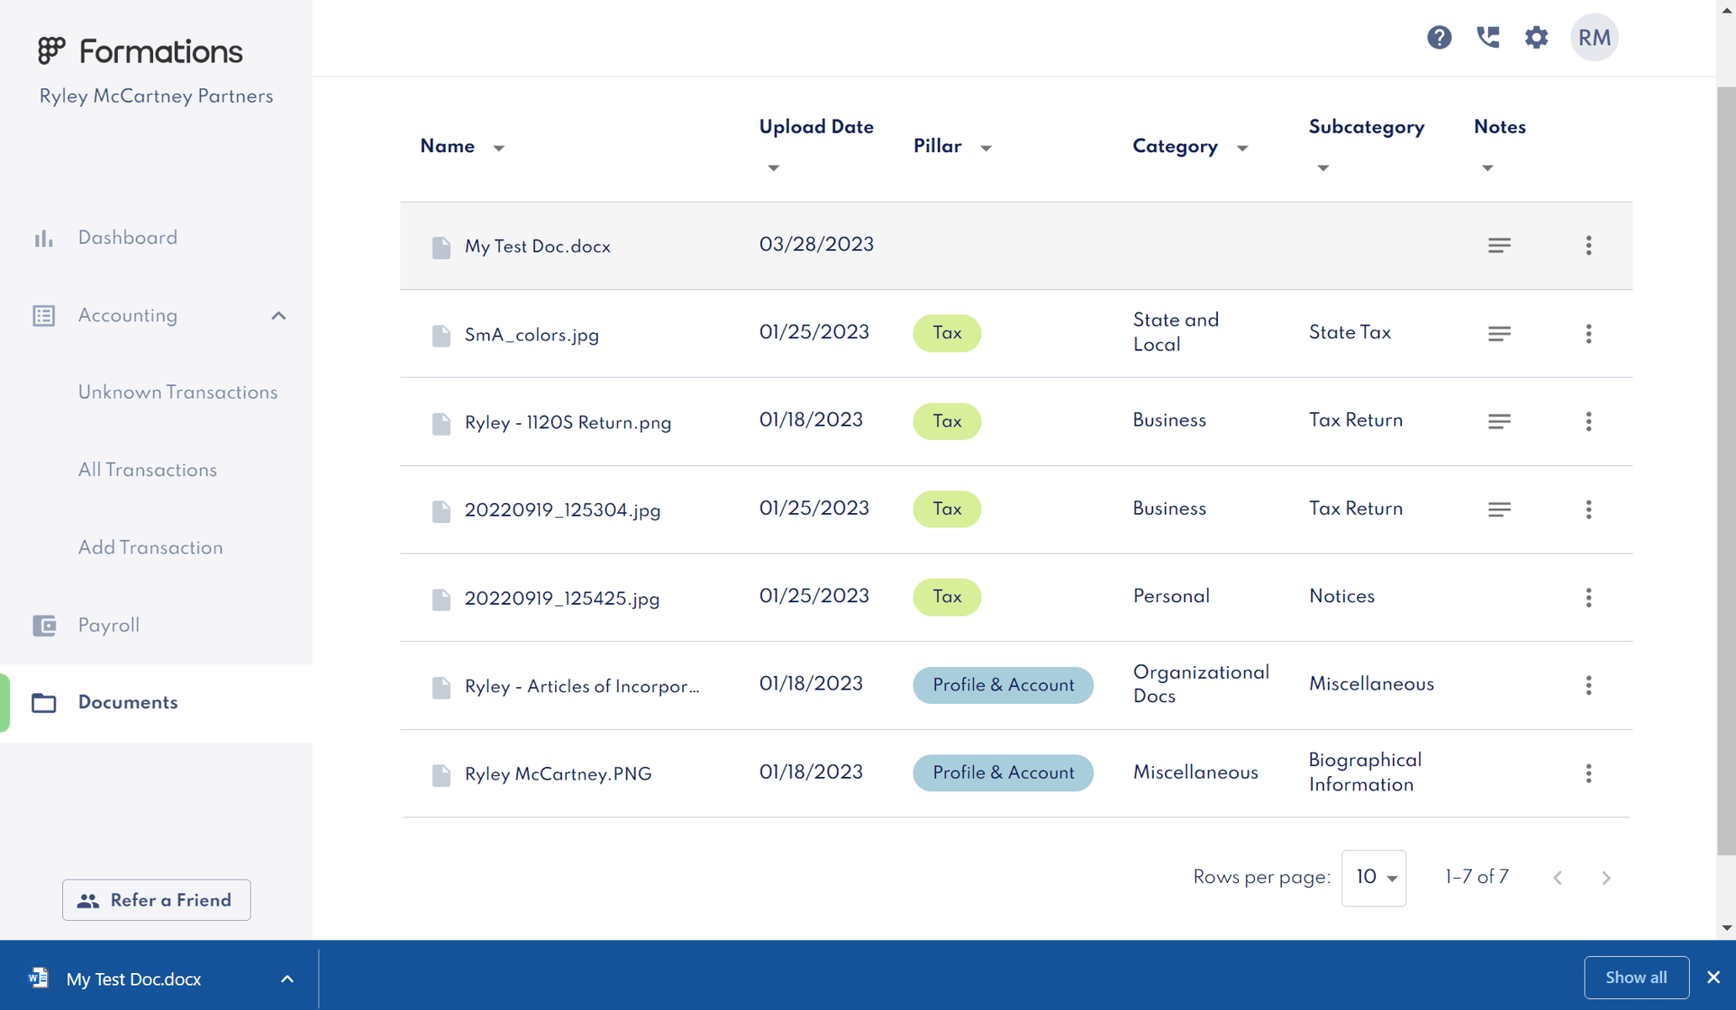Select Unknown Transactions in sidebar
Image resolution: width=1736 pixels, height=1010 pixels.
(177, 393)
